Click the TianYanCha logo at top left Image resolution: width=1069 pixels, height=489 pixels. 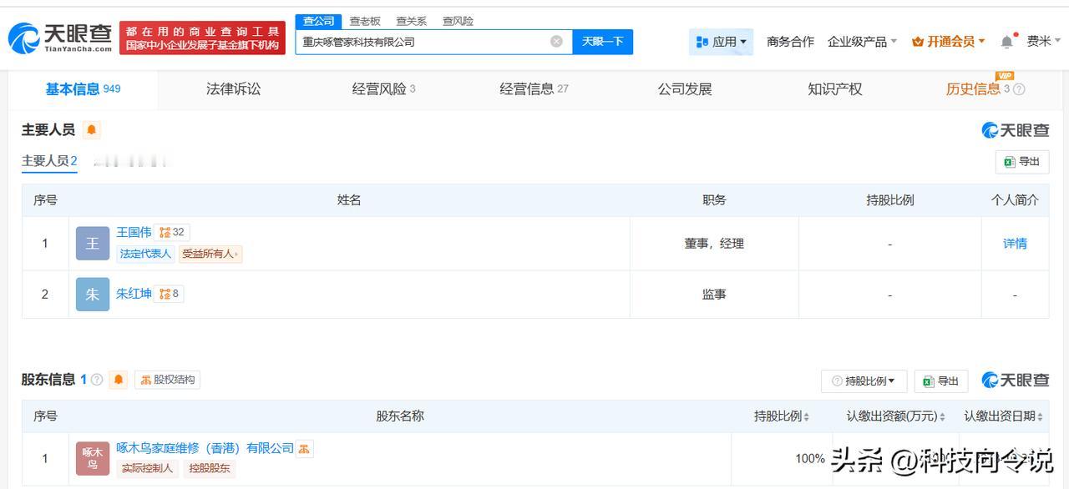click(x=60, y=38)
